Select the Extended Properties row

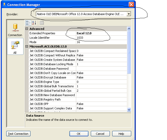[x=78, y=33]
